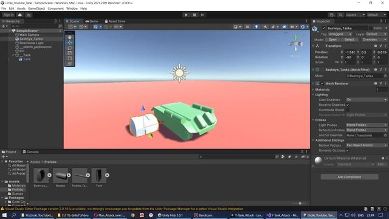Click the Pause button in the toolbar
This screenshot has height=219, width=389.
pyautogui.click(x=194, y=15)
